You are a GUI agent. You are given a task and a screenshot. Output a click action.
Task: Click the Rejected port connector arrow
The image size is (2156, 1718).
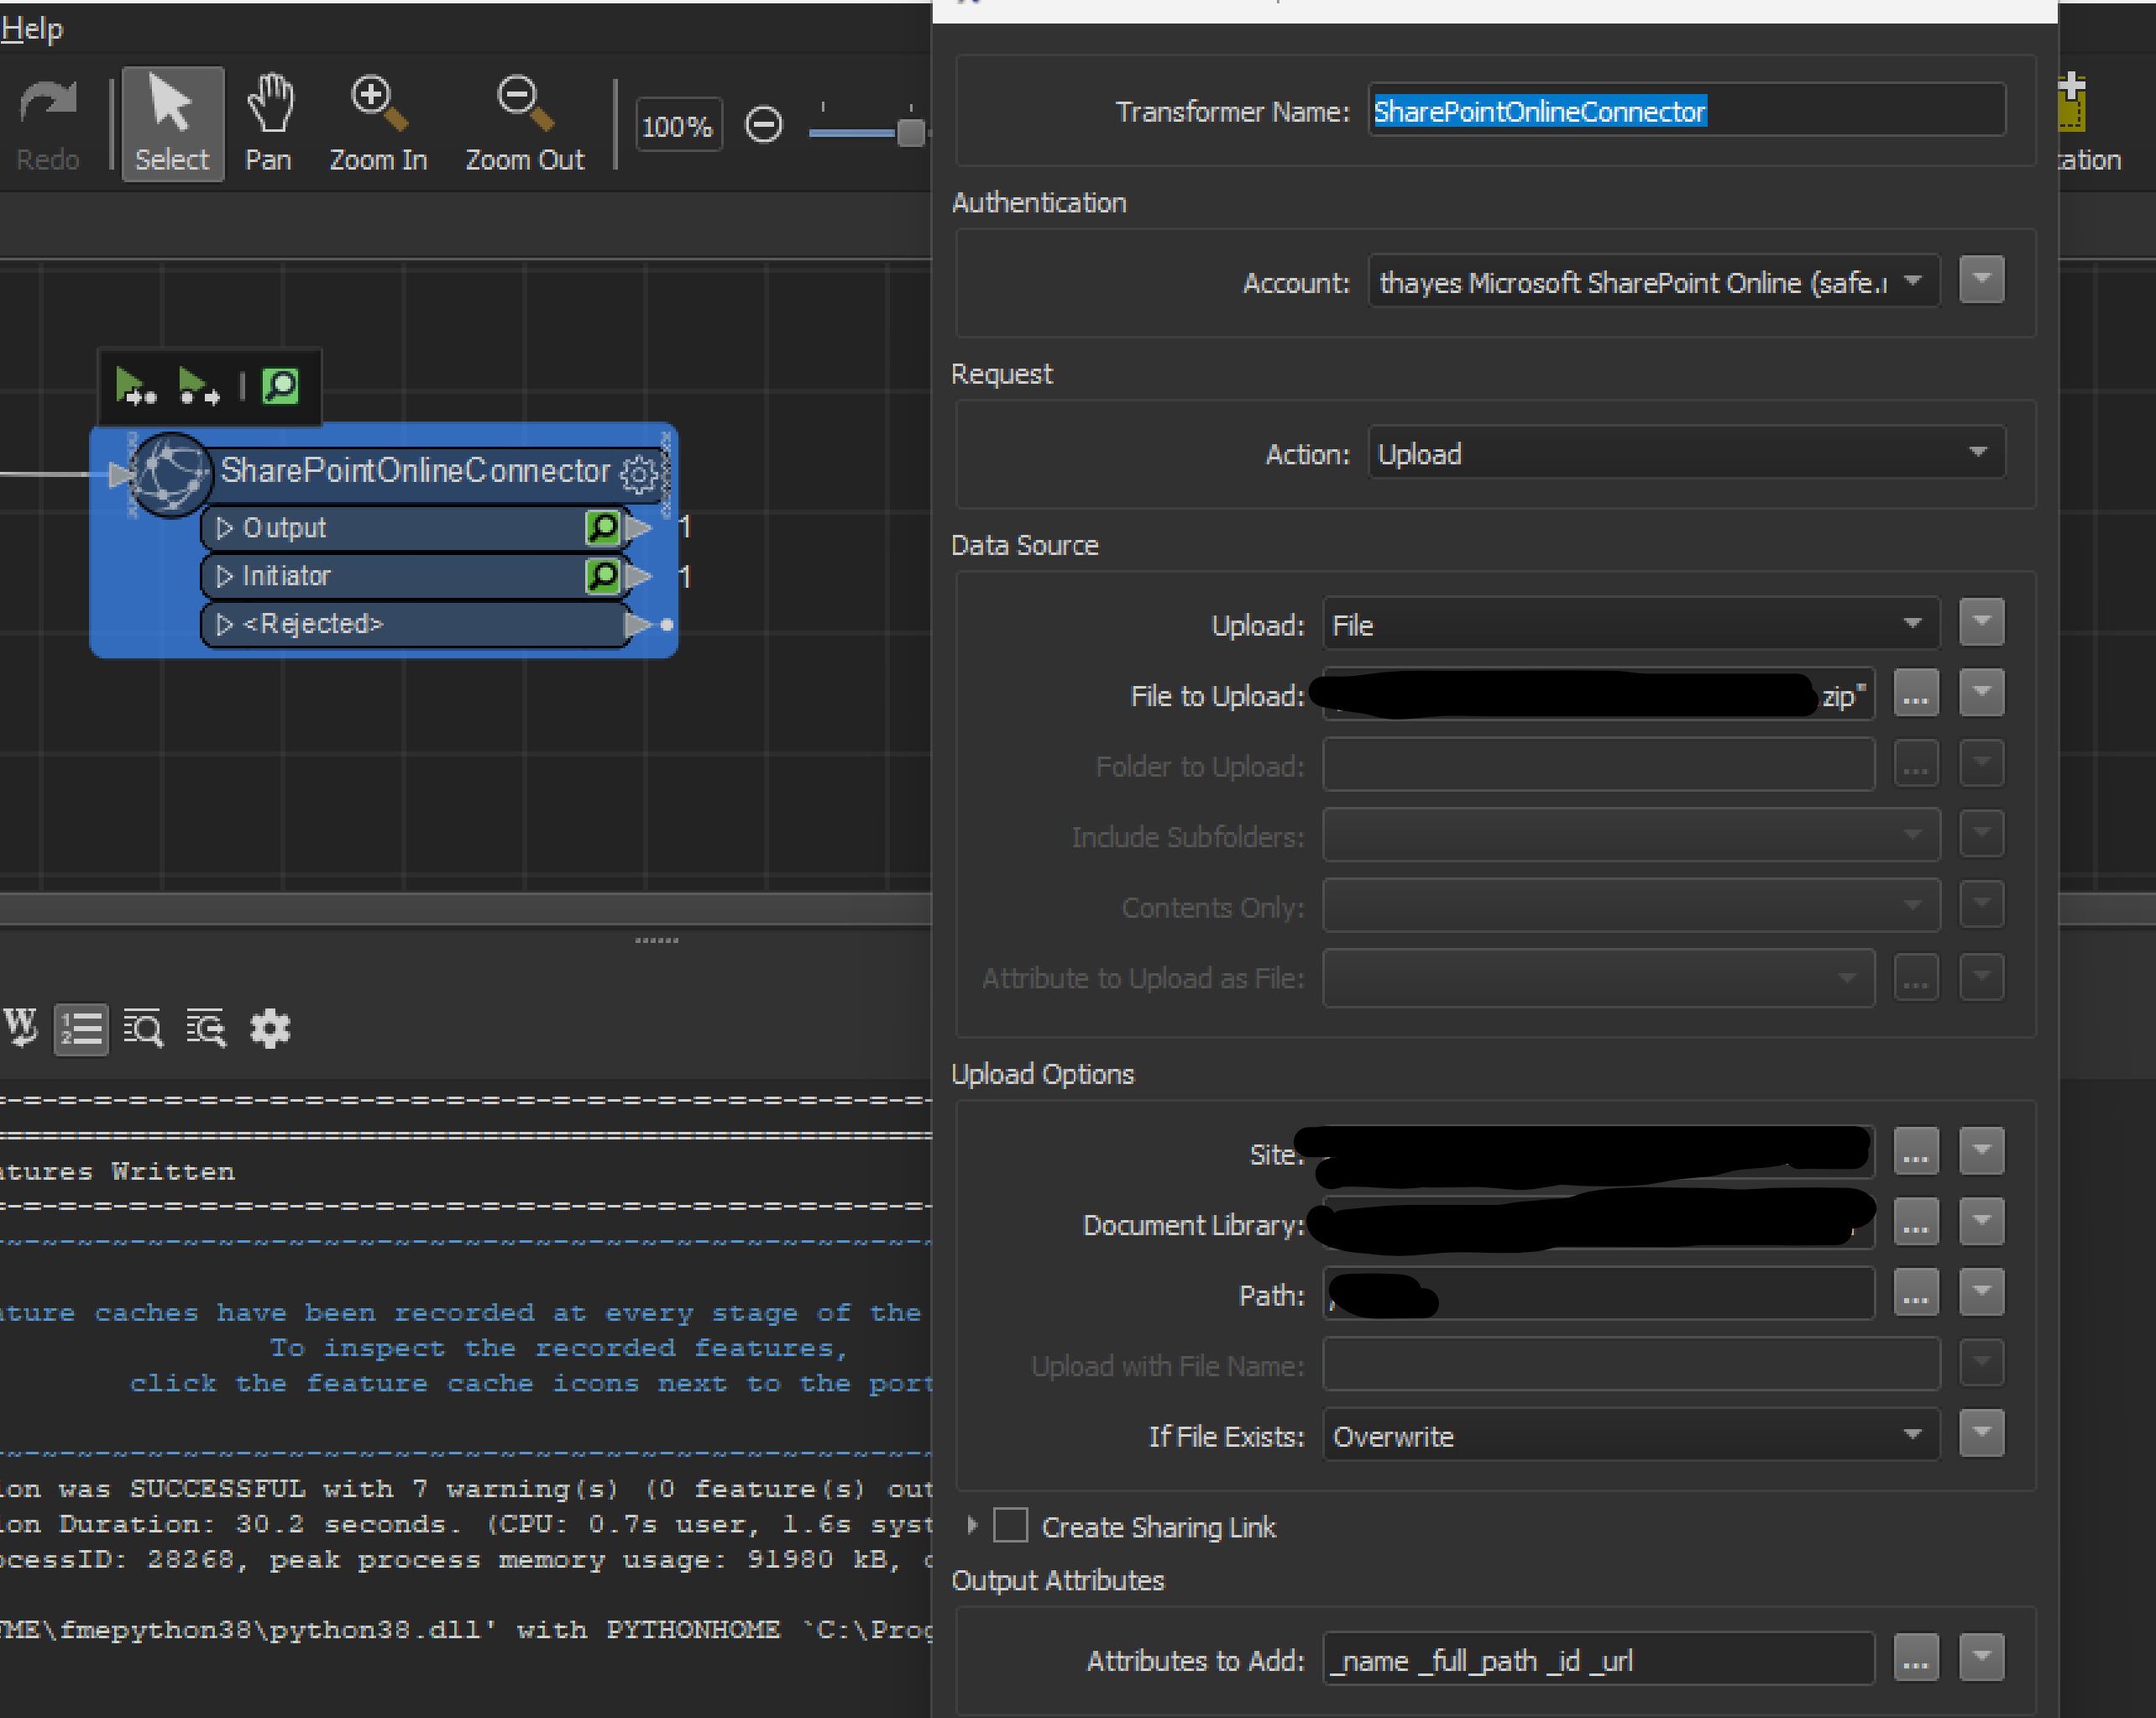click(x=638, y=624)
